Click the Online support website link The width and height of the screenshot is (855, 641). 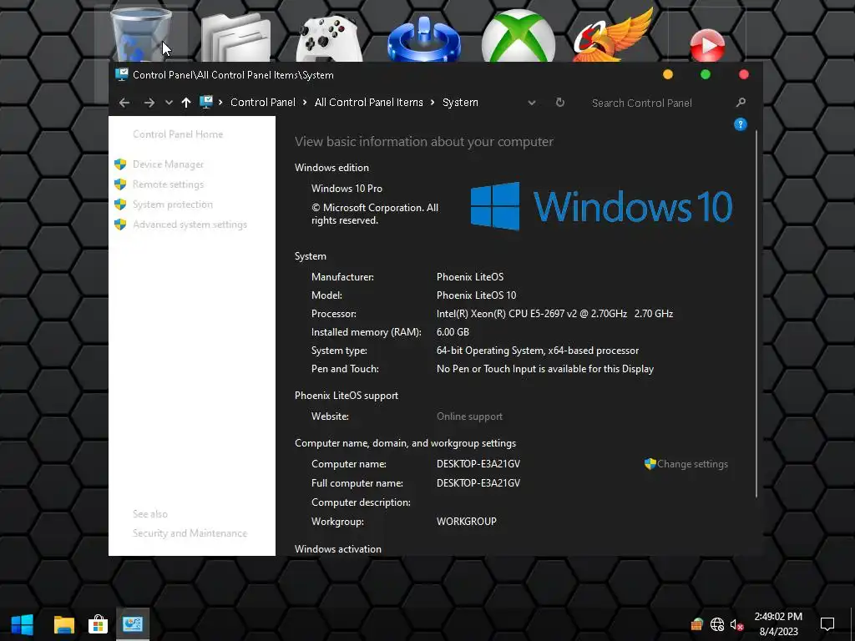(469, 416)
